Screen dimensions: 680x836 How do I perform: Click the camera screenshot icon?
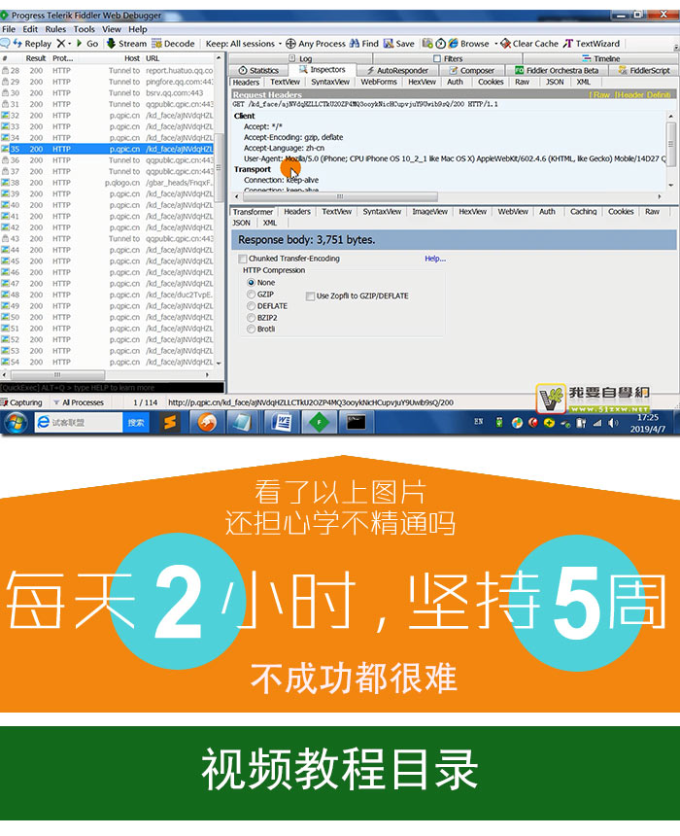[427, 44]
